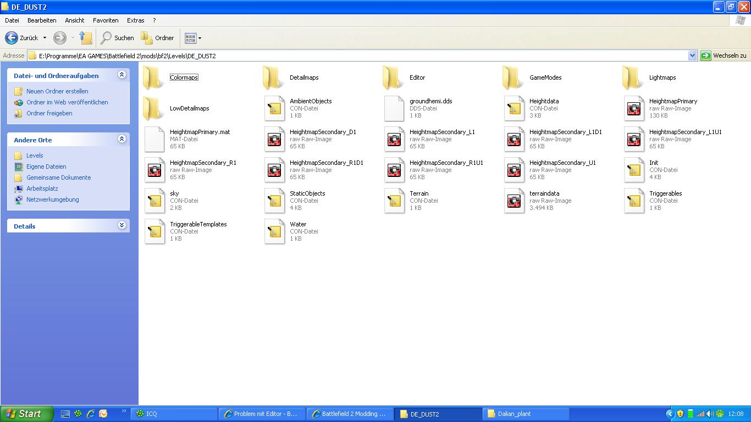
Task: Select the Triggerables CON file icon
Action: coord(634,201)
